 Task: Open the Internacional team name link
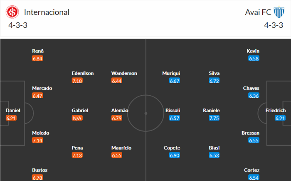[47, 12]
